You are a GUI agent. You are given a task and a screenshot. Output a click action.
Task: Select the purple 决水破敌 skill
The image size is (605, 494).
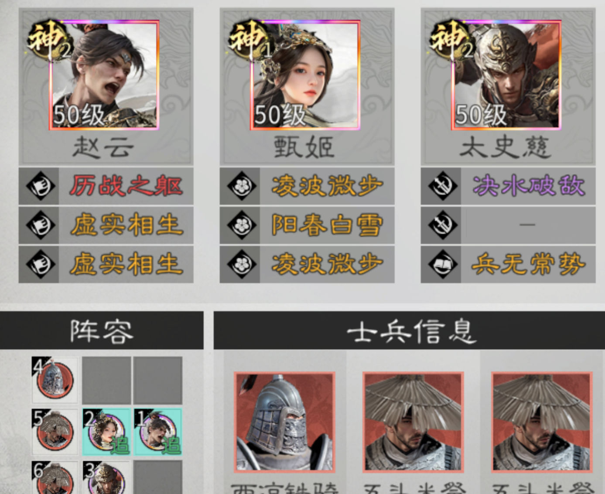click(528, 186)
